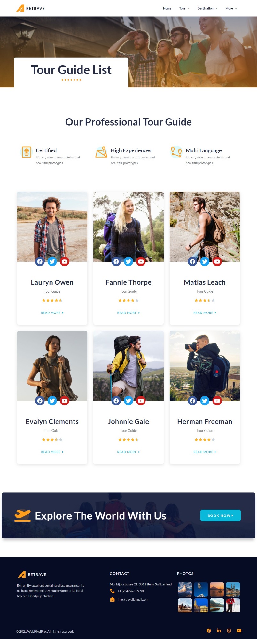Click the Retrave logo in header
The height and width of the screenshot is (639, 257).
pos(30,8)
